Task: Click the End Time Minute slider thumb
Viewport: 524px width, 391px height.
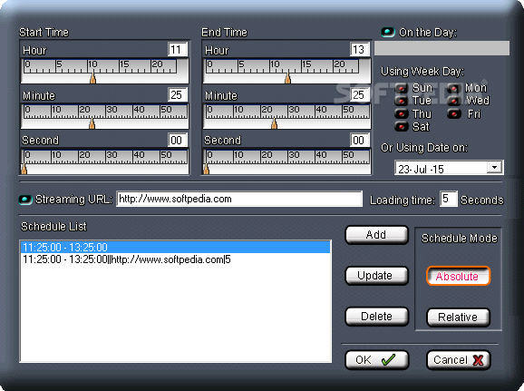Action: pos(275,123)
